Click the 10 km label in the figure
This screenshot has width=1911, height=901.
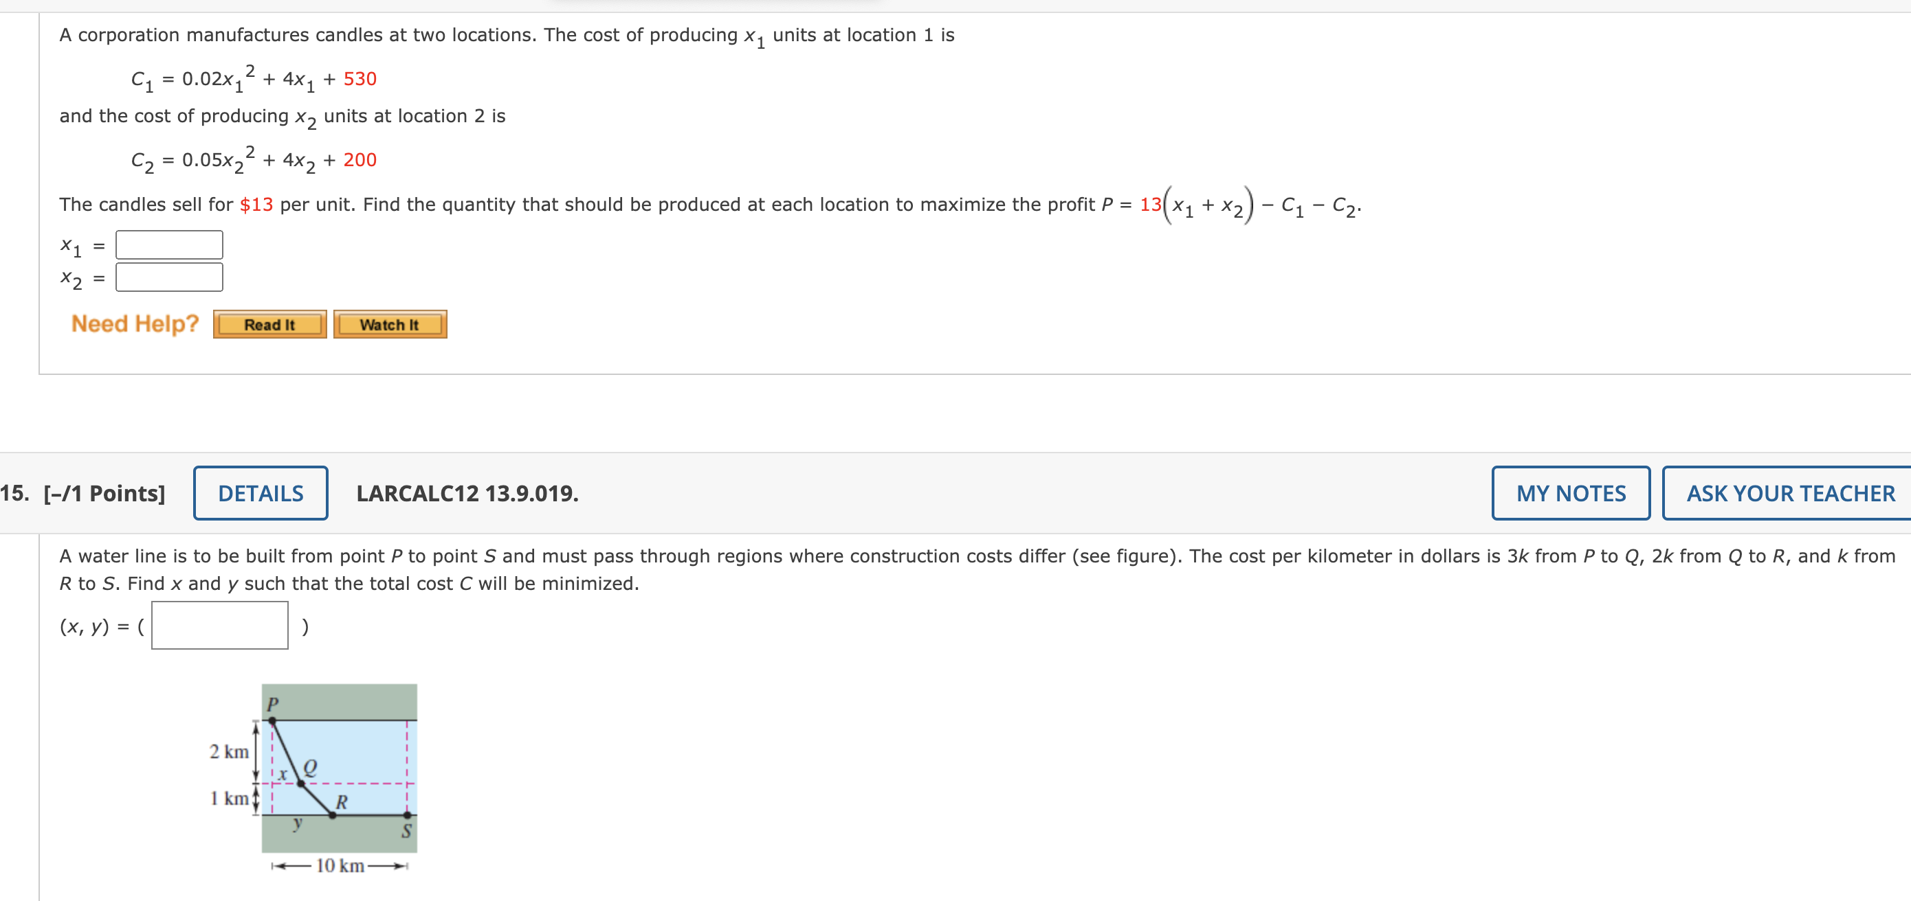pos(339,865)
